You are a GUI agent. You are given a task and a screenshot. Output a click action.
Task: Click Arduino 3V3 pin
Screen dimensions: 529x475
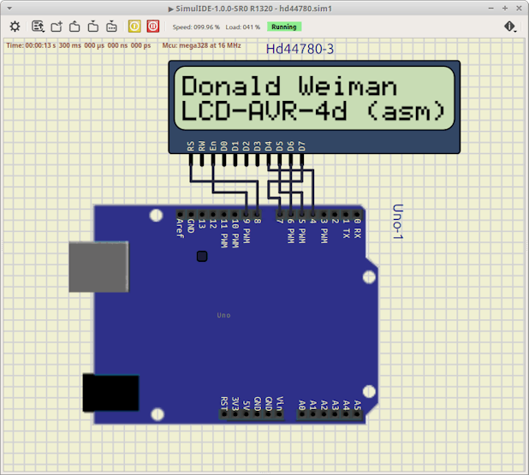tap(235, 414)
